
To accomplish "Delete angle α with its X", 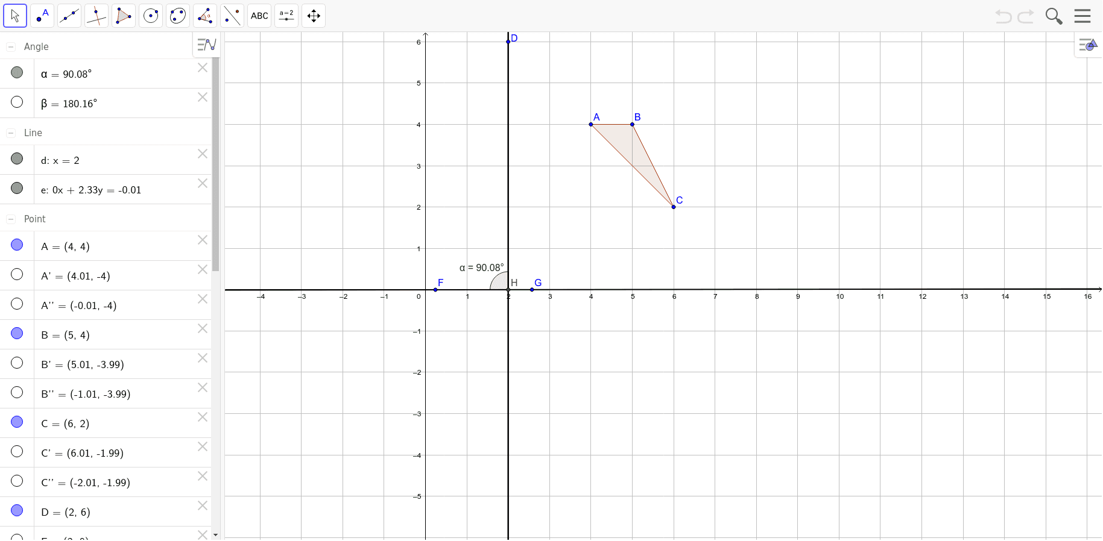I will point(203,68).
